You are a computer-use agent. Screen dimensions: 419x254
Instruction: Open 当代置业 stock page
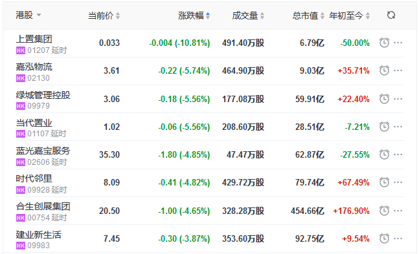tap(34, 123)
